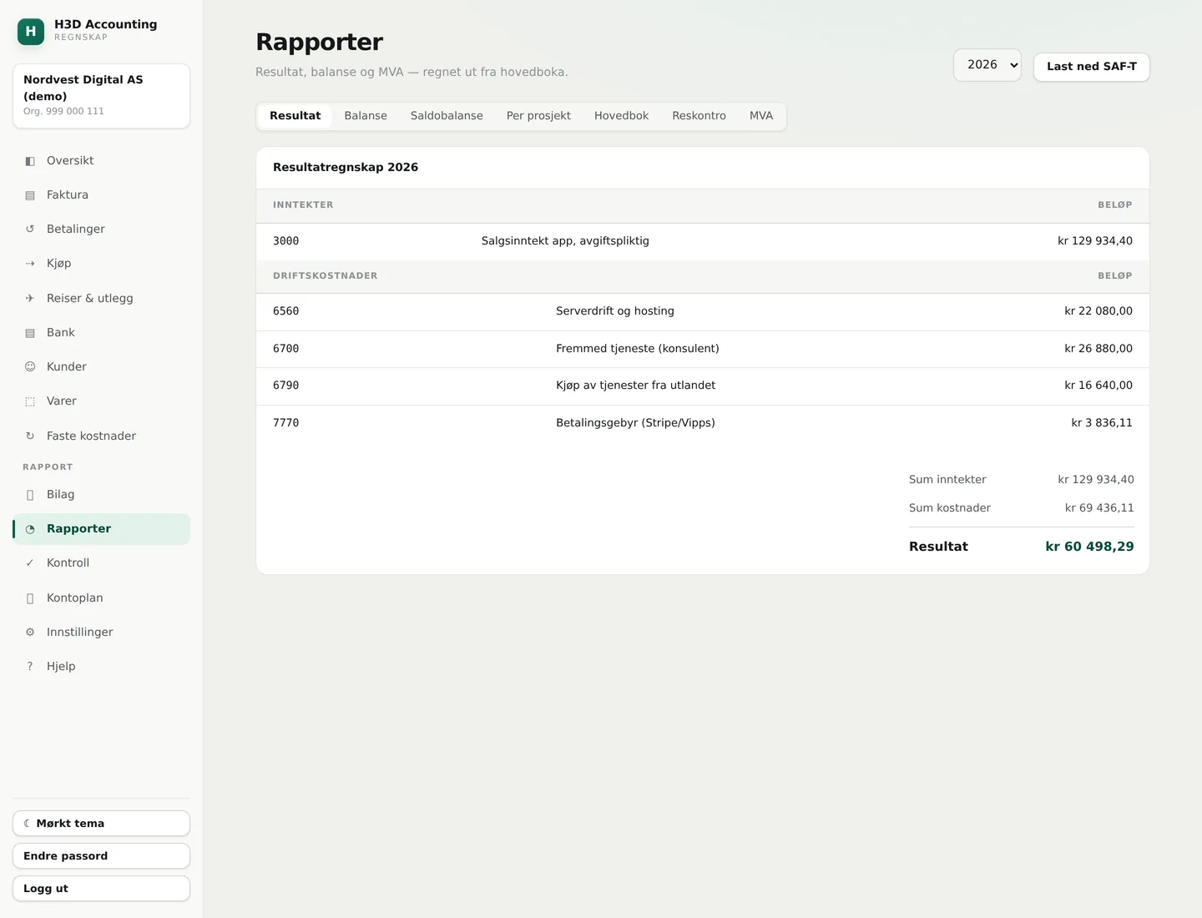Image resolution: width=1202 pixels, height=918 pixels.
Task: Click account 6560 row code
Action: tap(285, 311)
